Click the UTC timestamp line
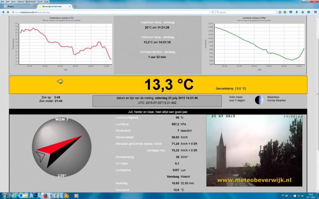The image size is (319, 199). [x=157, y=103]
